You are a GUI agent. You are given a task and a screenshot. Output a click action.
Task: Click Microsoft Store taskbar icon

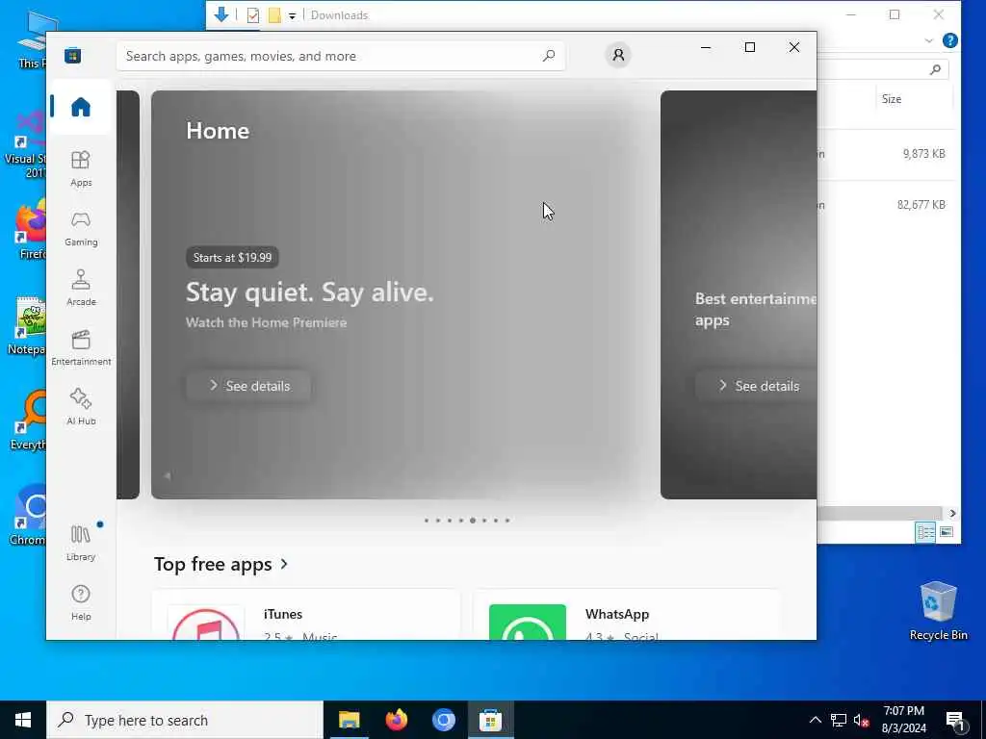pos(490,720)
